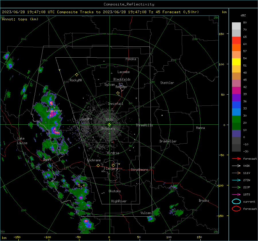Click the Hanna city label
Viewport: 258px width, 241px height.
[x=200, y=128]
